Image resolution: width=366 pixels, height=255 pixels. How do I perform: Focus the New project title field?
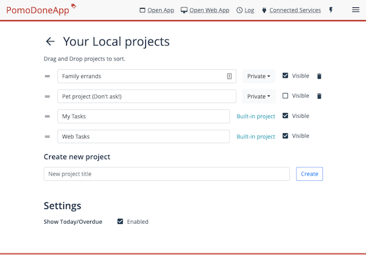[166, 174]
